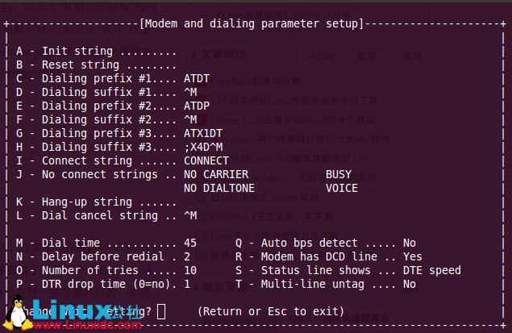Click the 'Modem and dialing parameter setup' title
The height and width of the screenshot is (333, 512).
point(251,23)
